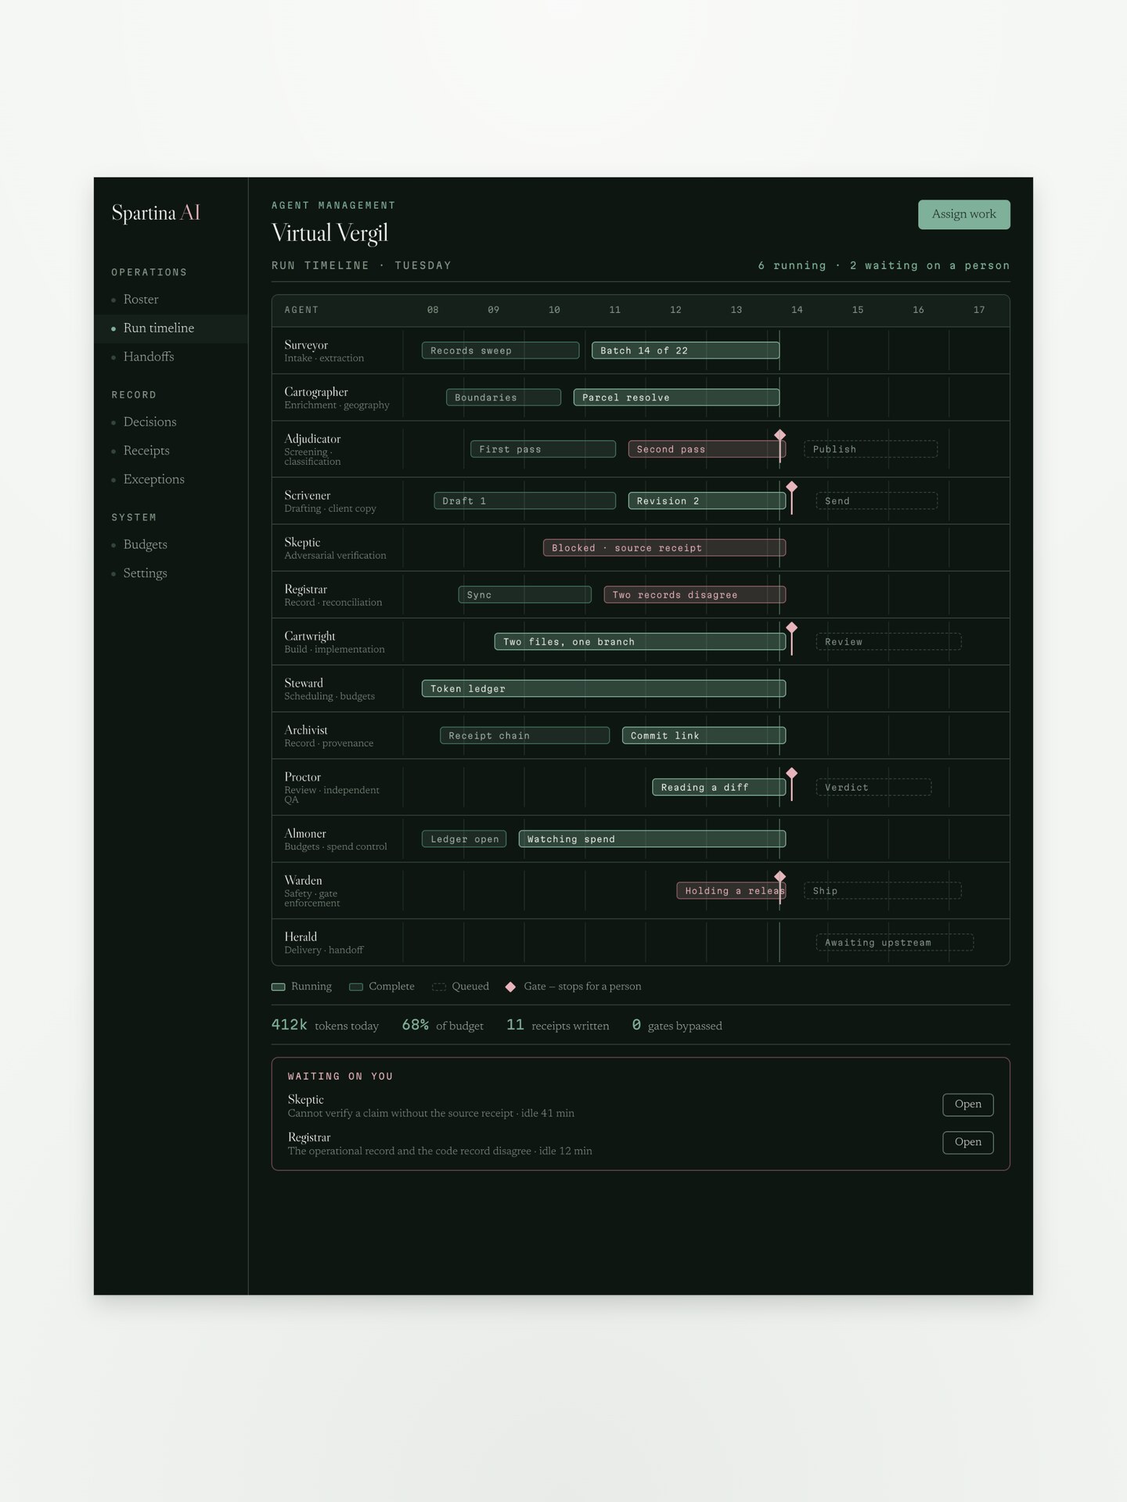
Task: Click the 14 hour column header
Action: pyautogui.click(x=797, y=310)
